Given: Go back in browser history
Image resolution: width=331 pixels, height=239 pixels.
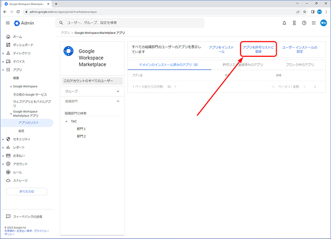Looking at the screenshot, I should [5, 12].
